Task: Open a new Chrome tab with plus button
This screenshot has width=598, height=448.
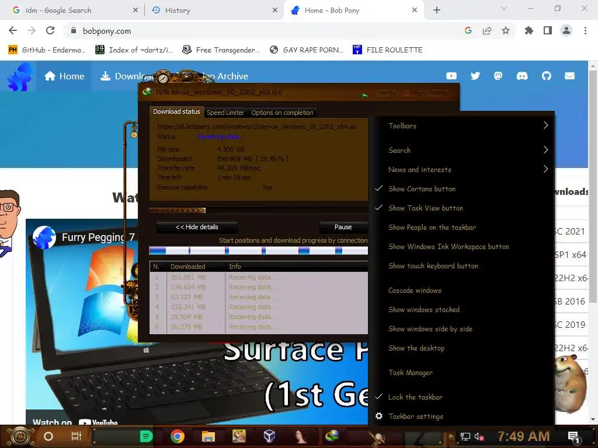Action: pyautogui.click(x=437, y=10)
